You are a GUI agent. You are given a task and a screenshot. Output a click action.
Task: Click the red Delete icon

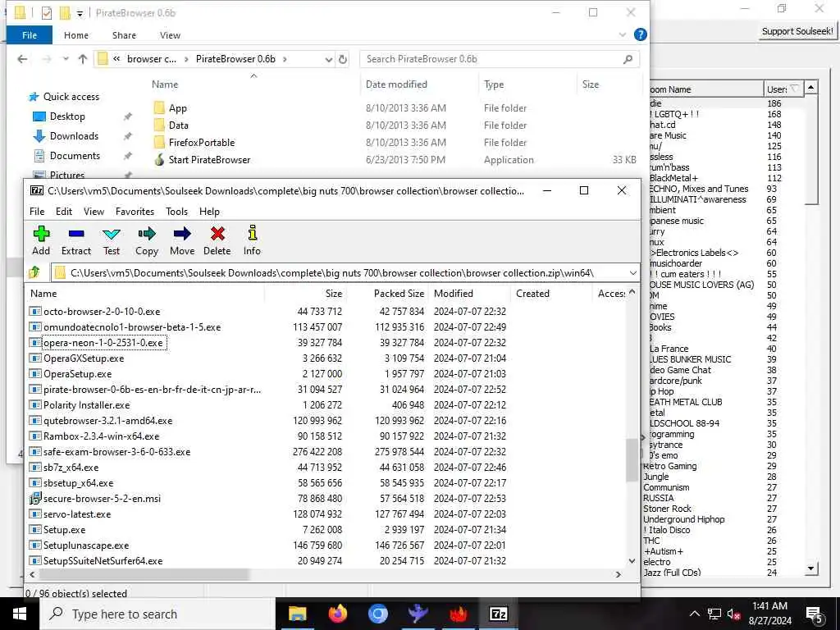(x=217, y=240)
